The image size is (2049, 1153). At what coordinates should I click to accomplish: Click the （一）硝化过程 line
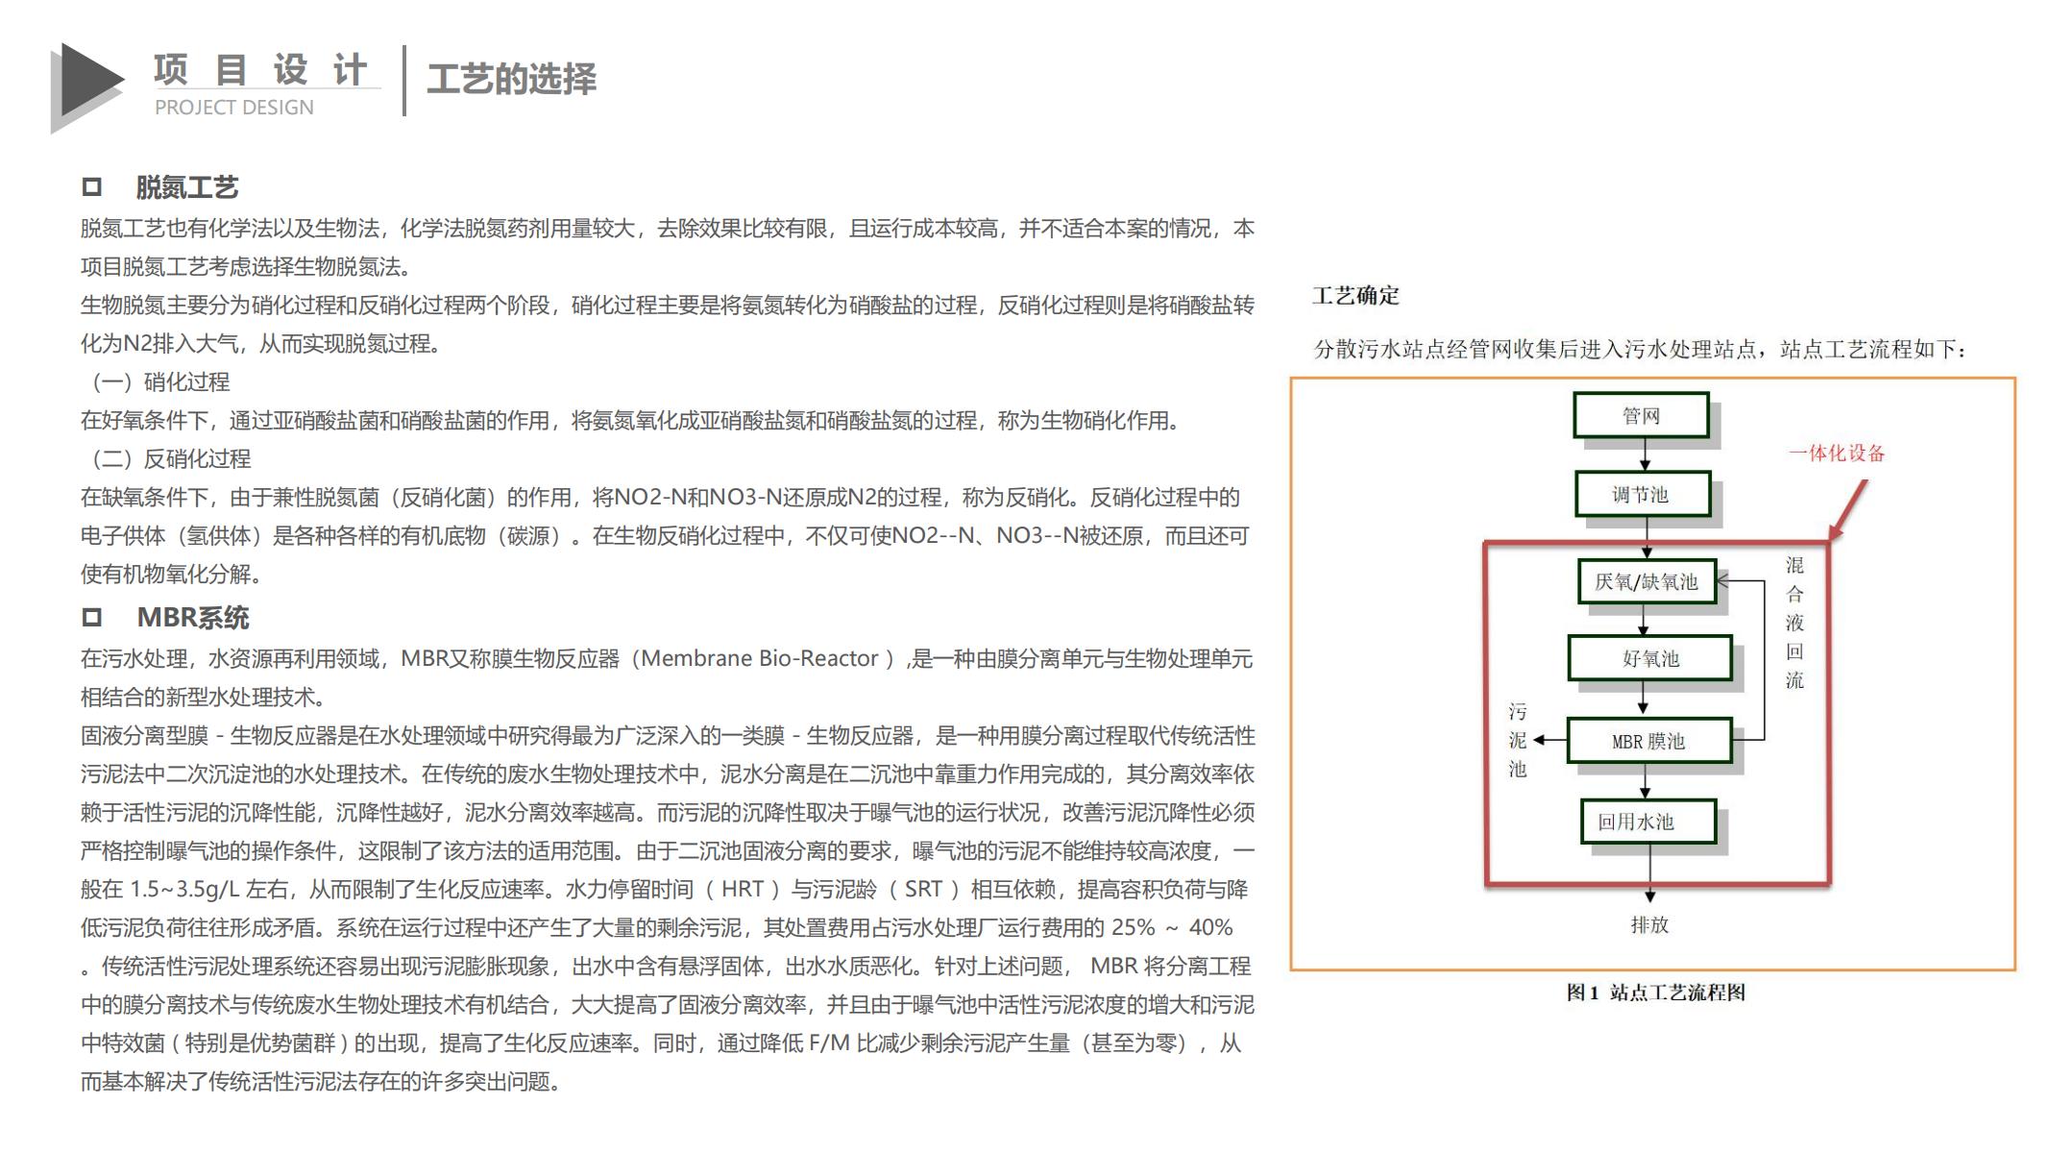coord(156,382)
